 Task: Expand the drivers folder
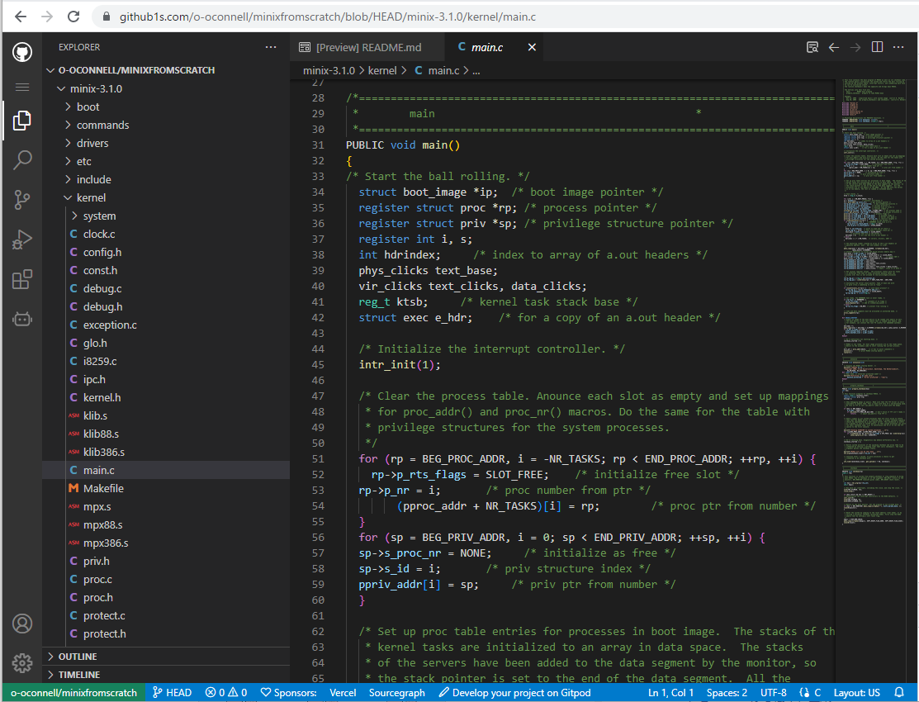(92, 143)
